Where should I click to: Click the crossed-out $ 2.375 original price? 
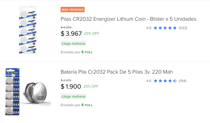pos(66,80)
